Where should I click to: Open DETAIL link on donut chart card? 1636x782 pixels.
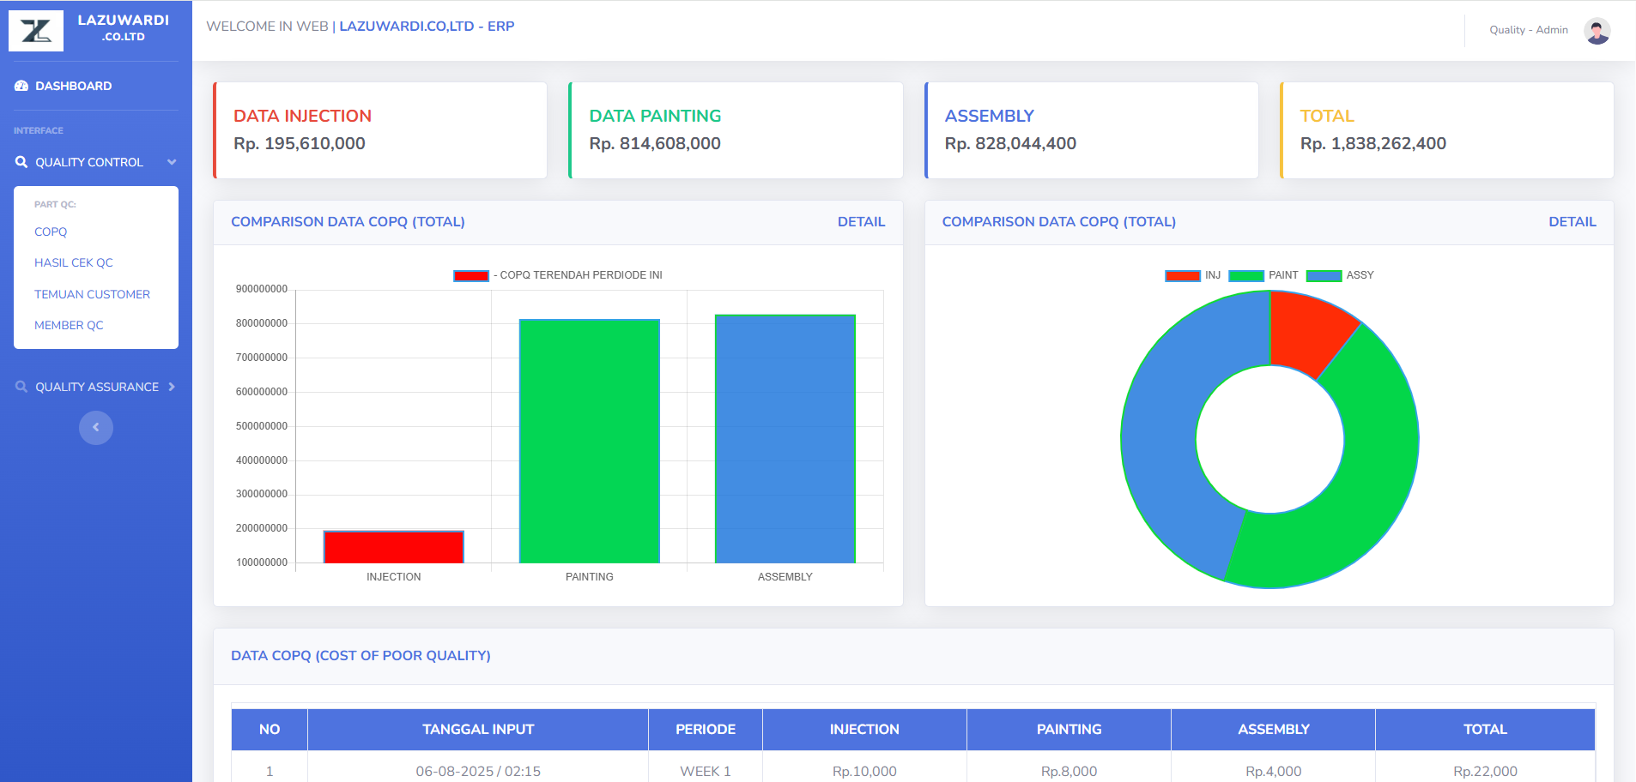(x=1572, y=221)
